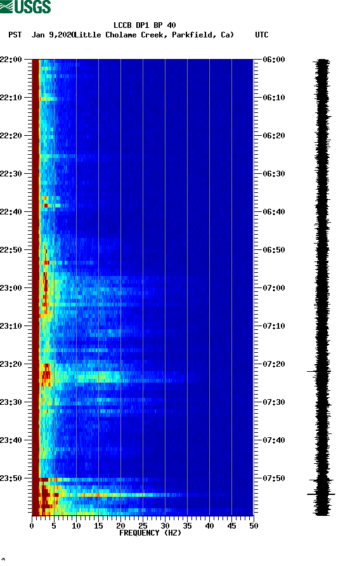Click the 07:30 UTC time label
This screenshot has width=350, height=566.
click(x=274, y=402)
